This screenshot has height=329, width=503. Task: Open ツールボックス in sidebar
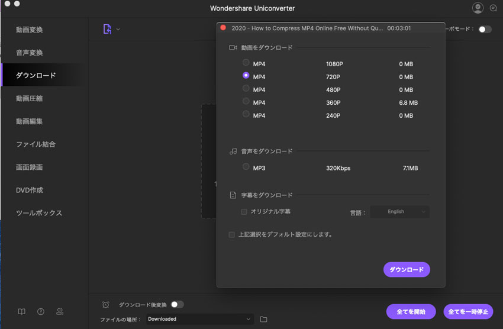[39, 213]
